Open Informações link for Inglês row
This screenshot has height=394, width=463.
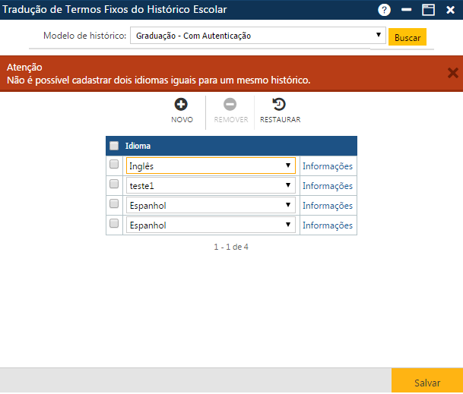(x=327, y=166)
